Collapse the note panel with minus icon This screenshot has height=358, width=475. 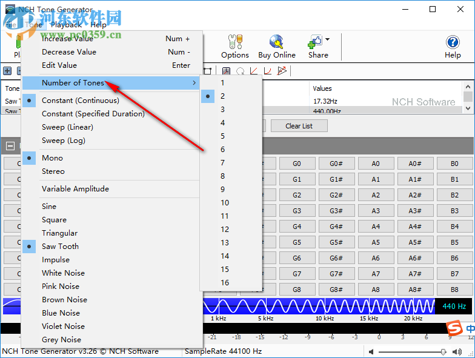pyautogui.click(x=10, y=145)
